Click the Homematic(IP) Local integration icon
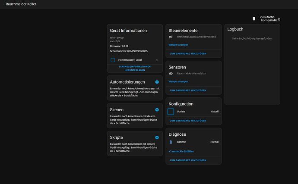Screen dimensions: 298x184 (113, 60)
